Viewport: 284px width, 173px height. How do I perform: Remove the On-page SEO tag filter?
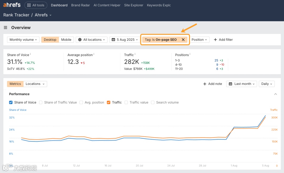tap(183, 39)
